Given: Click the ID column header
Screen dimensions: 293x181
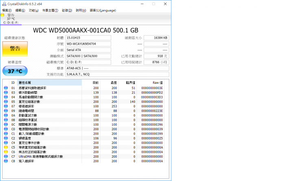Looking at the screenshot, I should tap(13, 83).
